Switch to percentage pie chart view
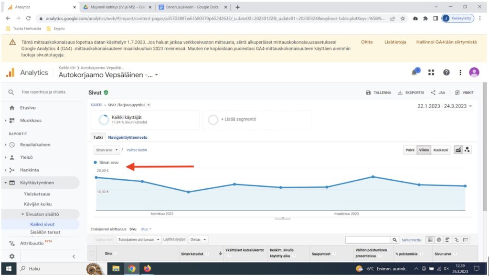This screenshot has width=489, height=276. click(x=439, y=240)
